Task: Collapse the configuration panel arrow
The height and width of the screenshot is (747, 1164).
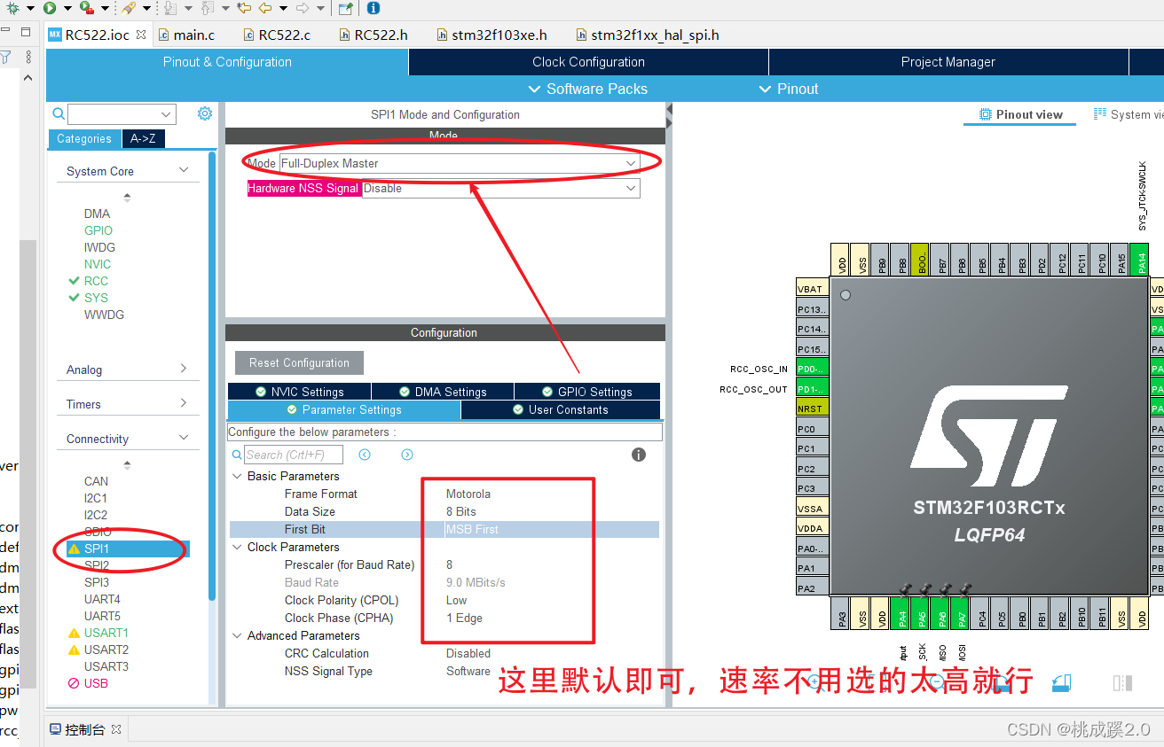Action: [x=670, y=110]
